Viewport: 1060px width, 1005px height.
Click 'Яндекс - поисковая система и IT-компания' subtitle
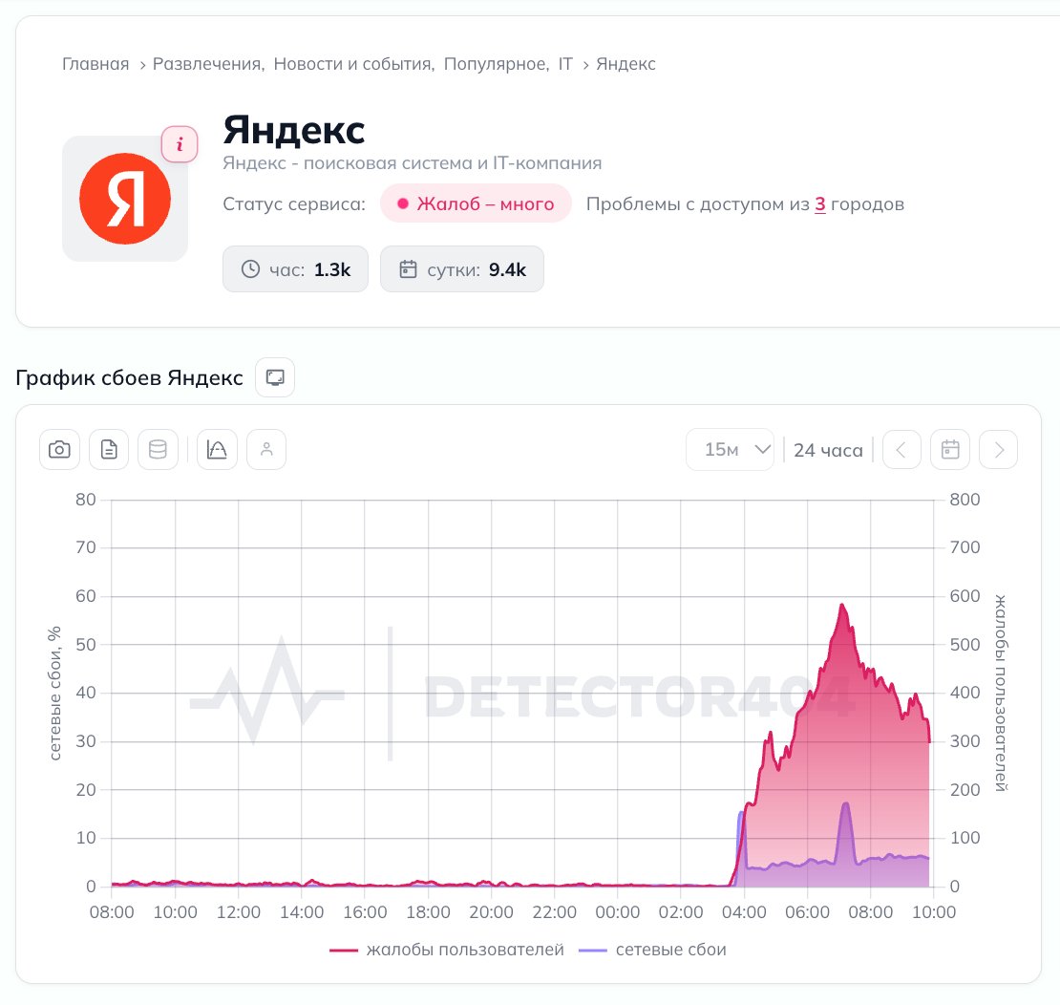point(413,163)
